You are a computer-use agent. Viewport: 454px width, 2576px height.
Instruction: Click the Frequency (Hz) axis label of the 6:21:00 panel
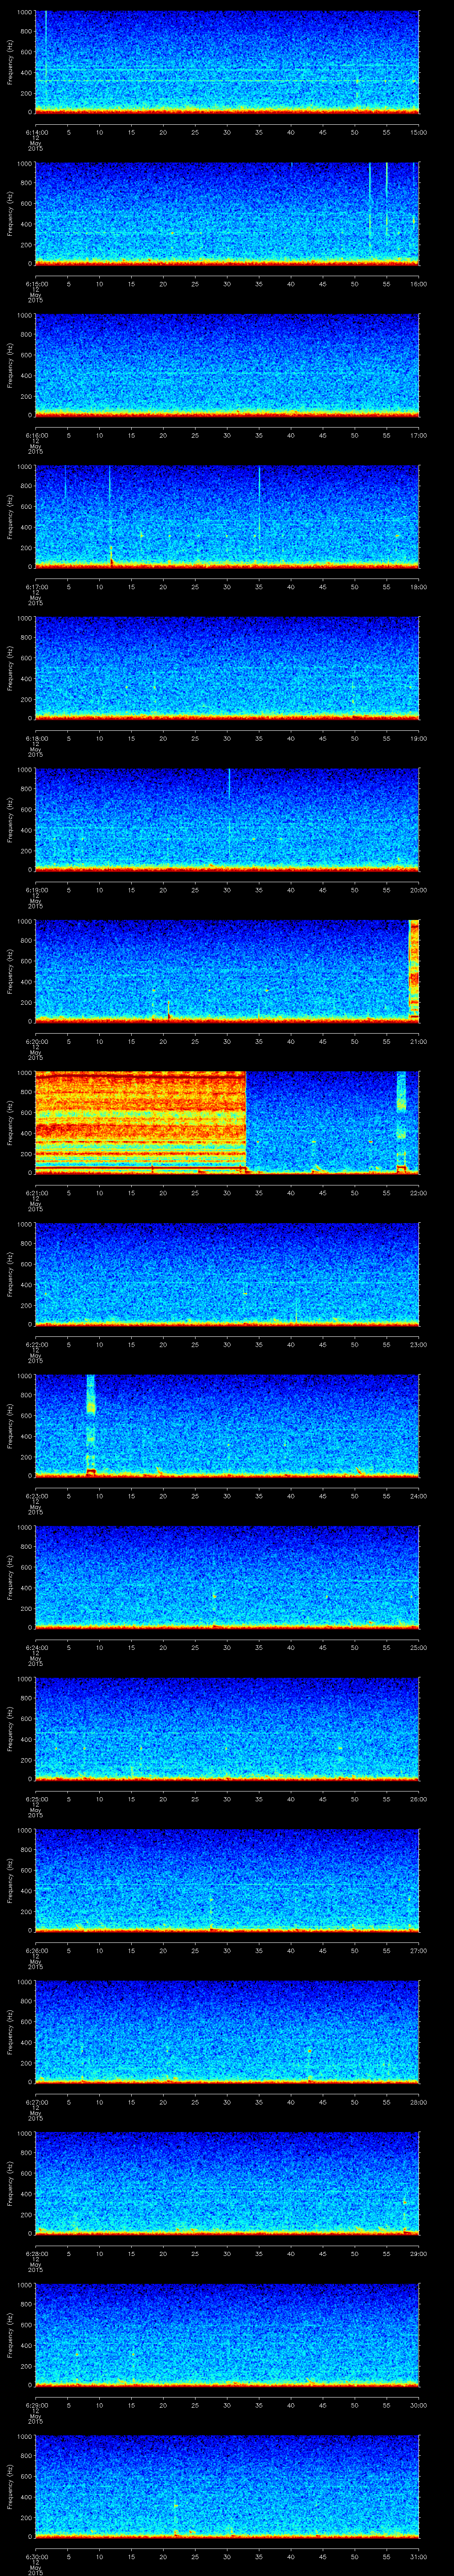[10, 1122]
